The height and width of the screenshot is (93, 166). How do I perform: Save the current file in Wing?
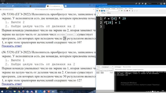[x=102, y=11]
